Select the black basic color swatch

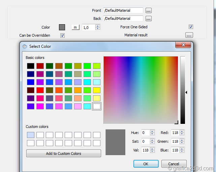(x=31, y=66)
